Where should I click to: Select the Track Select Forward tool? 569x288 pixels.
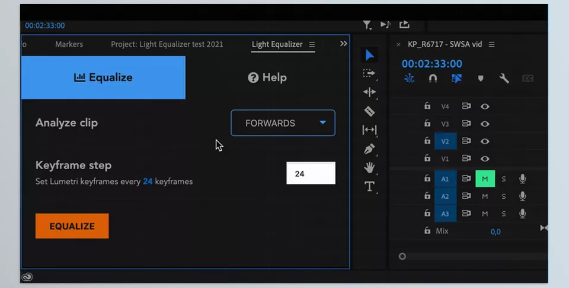click(369, 73)
